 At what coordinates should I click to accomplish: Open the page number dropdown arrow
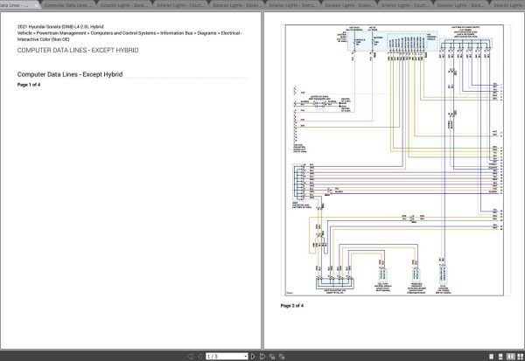[245, 357]
